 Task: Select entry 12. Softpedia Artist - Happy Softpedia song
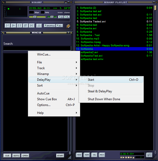115,46
